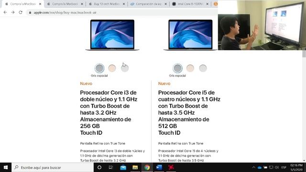
Task: Open the 'Buy 13-inch MacBo' tab
Action: tap(106, 4)
